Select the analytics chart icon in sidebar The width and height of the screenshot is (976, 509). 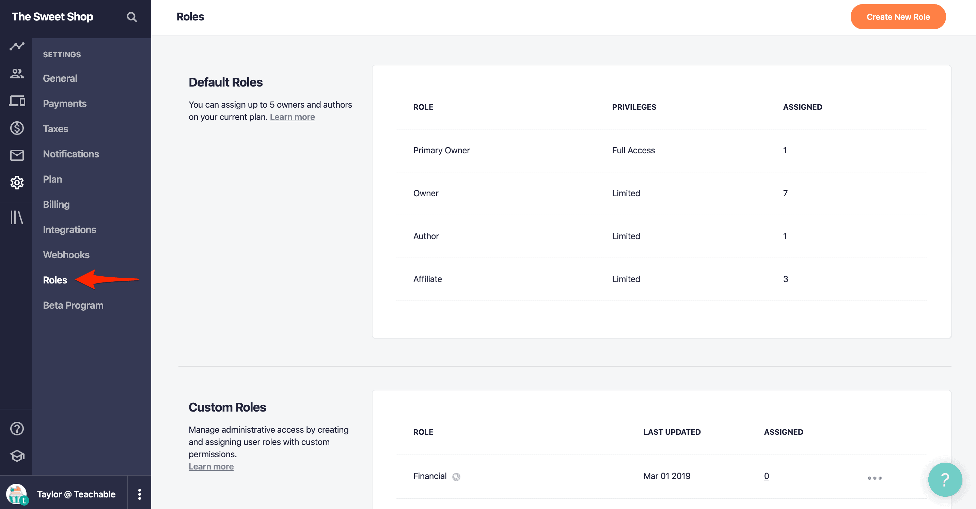[x=16, y=46]
